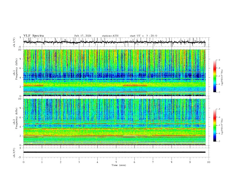This screenshot has height=182, width=235.
Task: Click the station=ATH label
Action: pyautogui.click(x=110, y=36)
